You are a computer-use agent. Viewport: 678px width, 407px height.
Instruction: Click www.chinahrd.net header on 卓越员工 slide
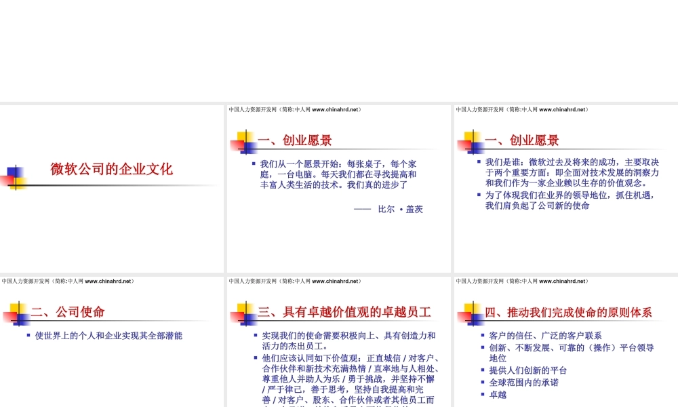[335, 281]
